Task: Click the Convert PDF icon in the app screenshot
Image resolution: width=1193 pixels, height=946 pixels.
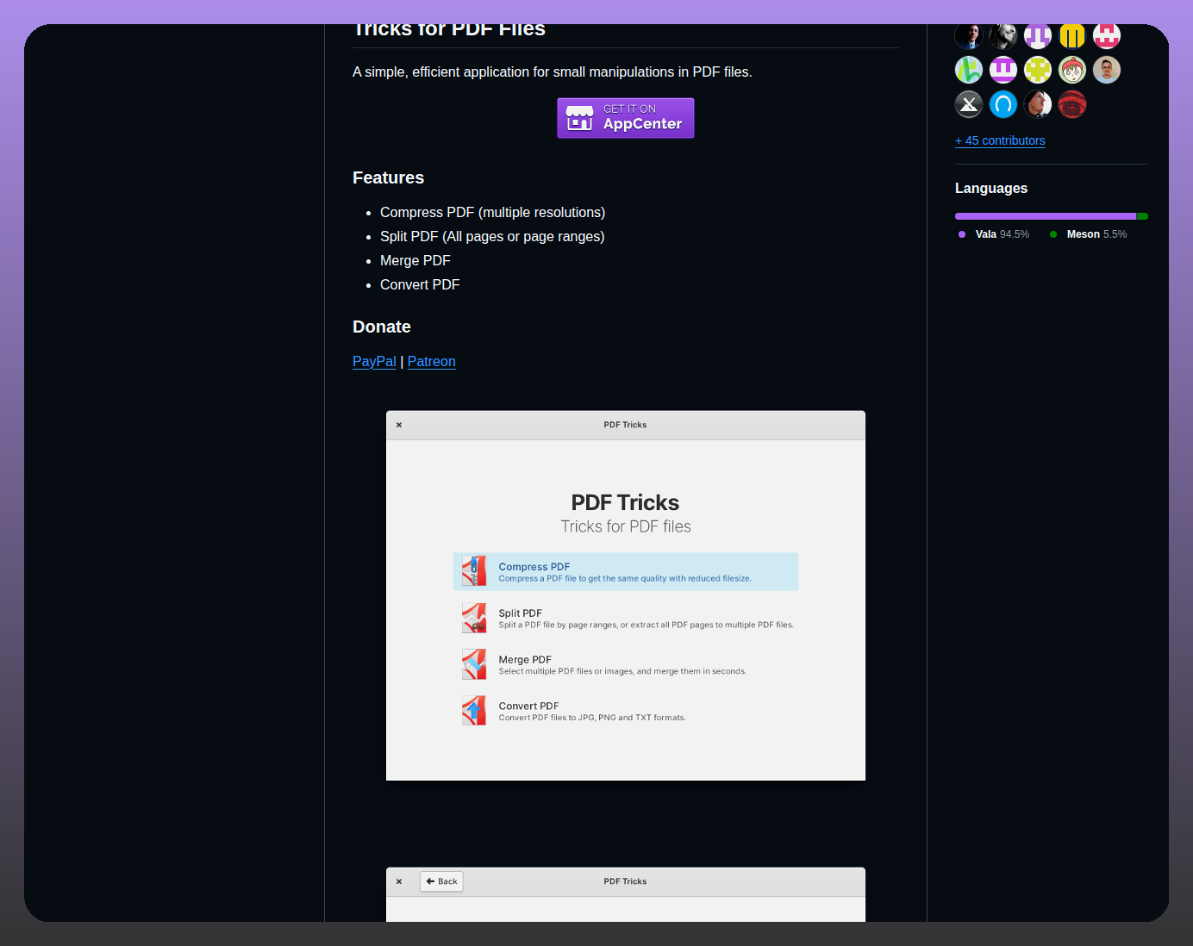Action: point(474,711)
